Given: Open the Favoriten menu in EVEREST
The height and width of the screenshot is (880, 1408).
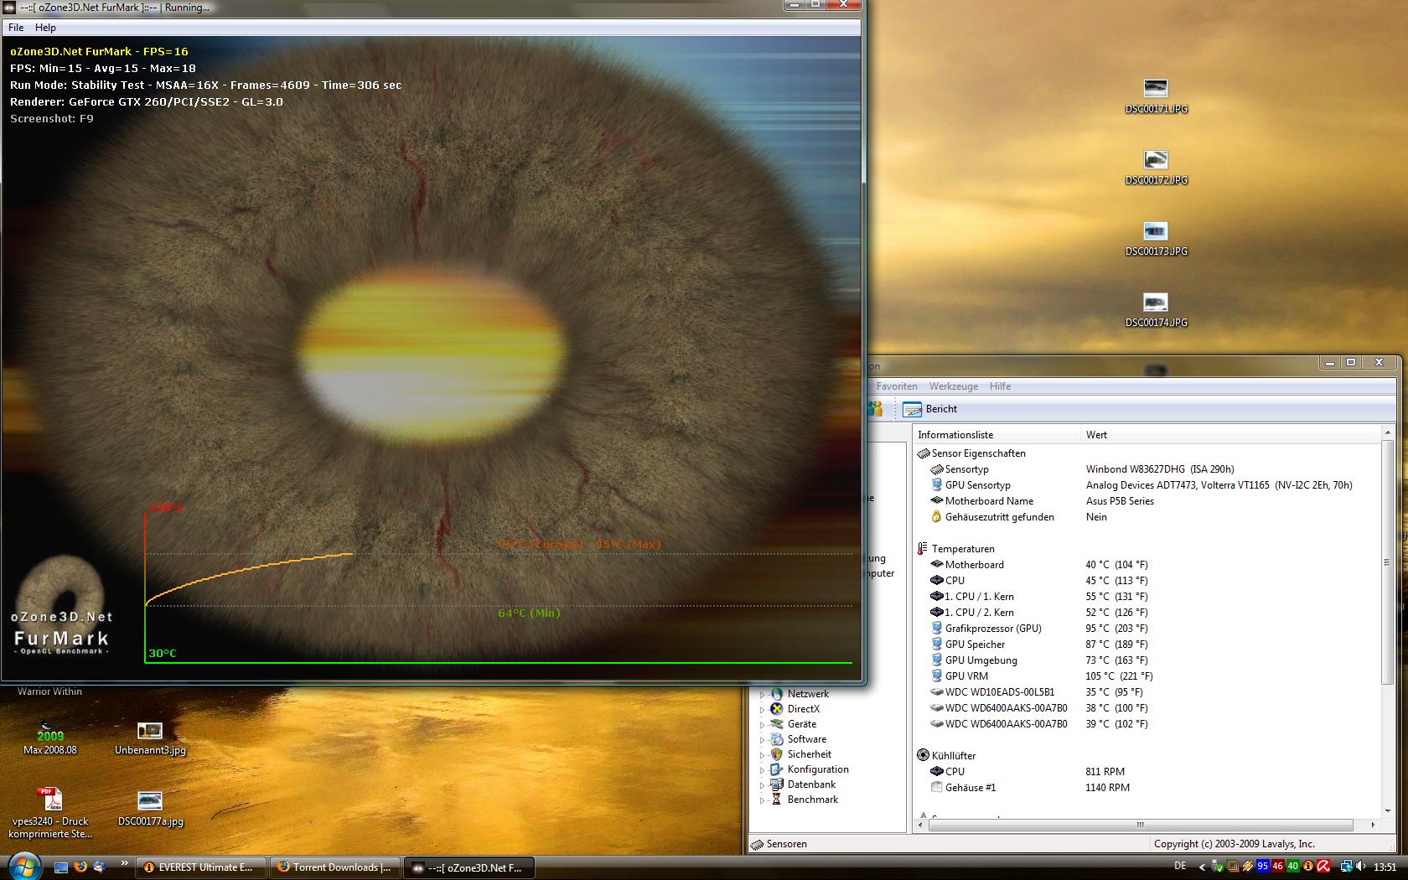Looking at the screenshot, I should (x=897, y=386).
